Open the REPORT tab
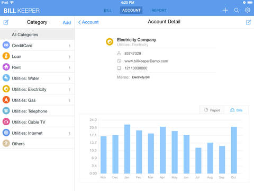Viewport: 254px width, 191px height. 159,11
